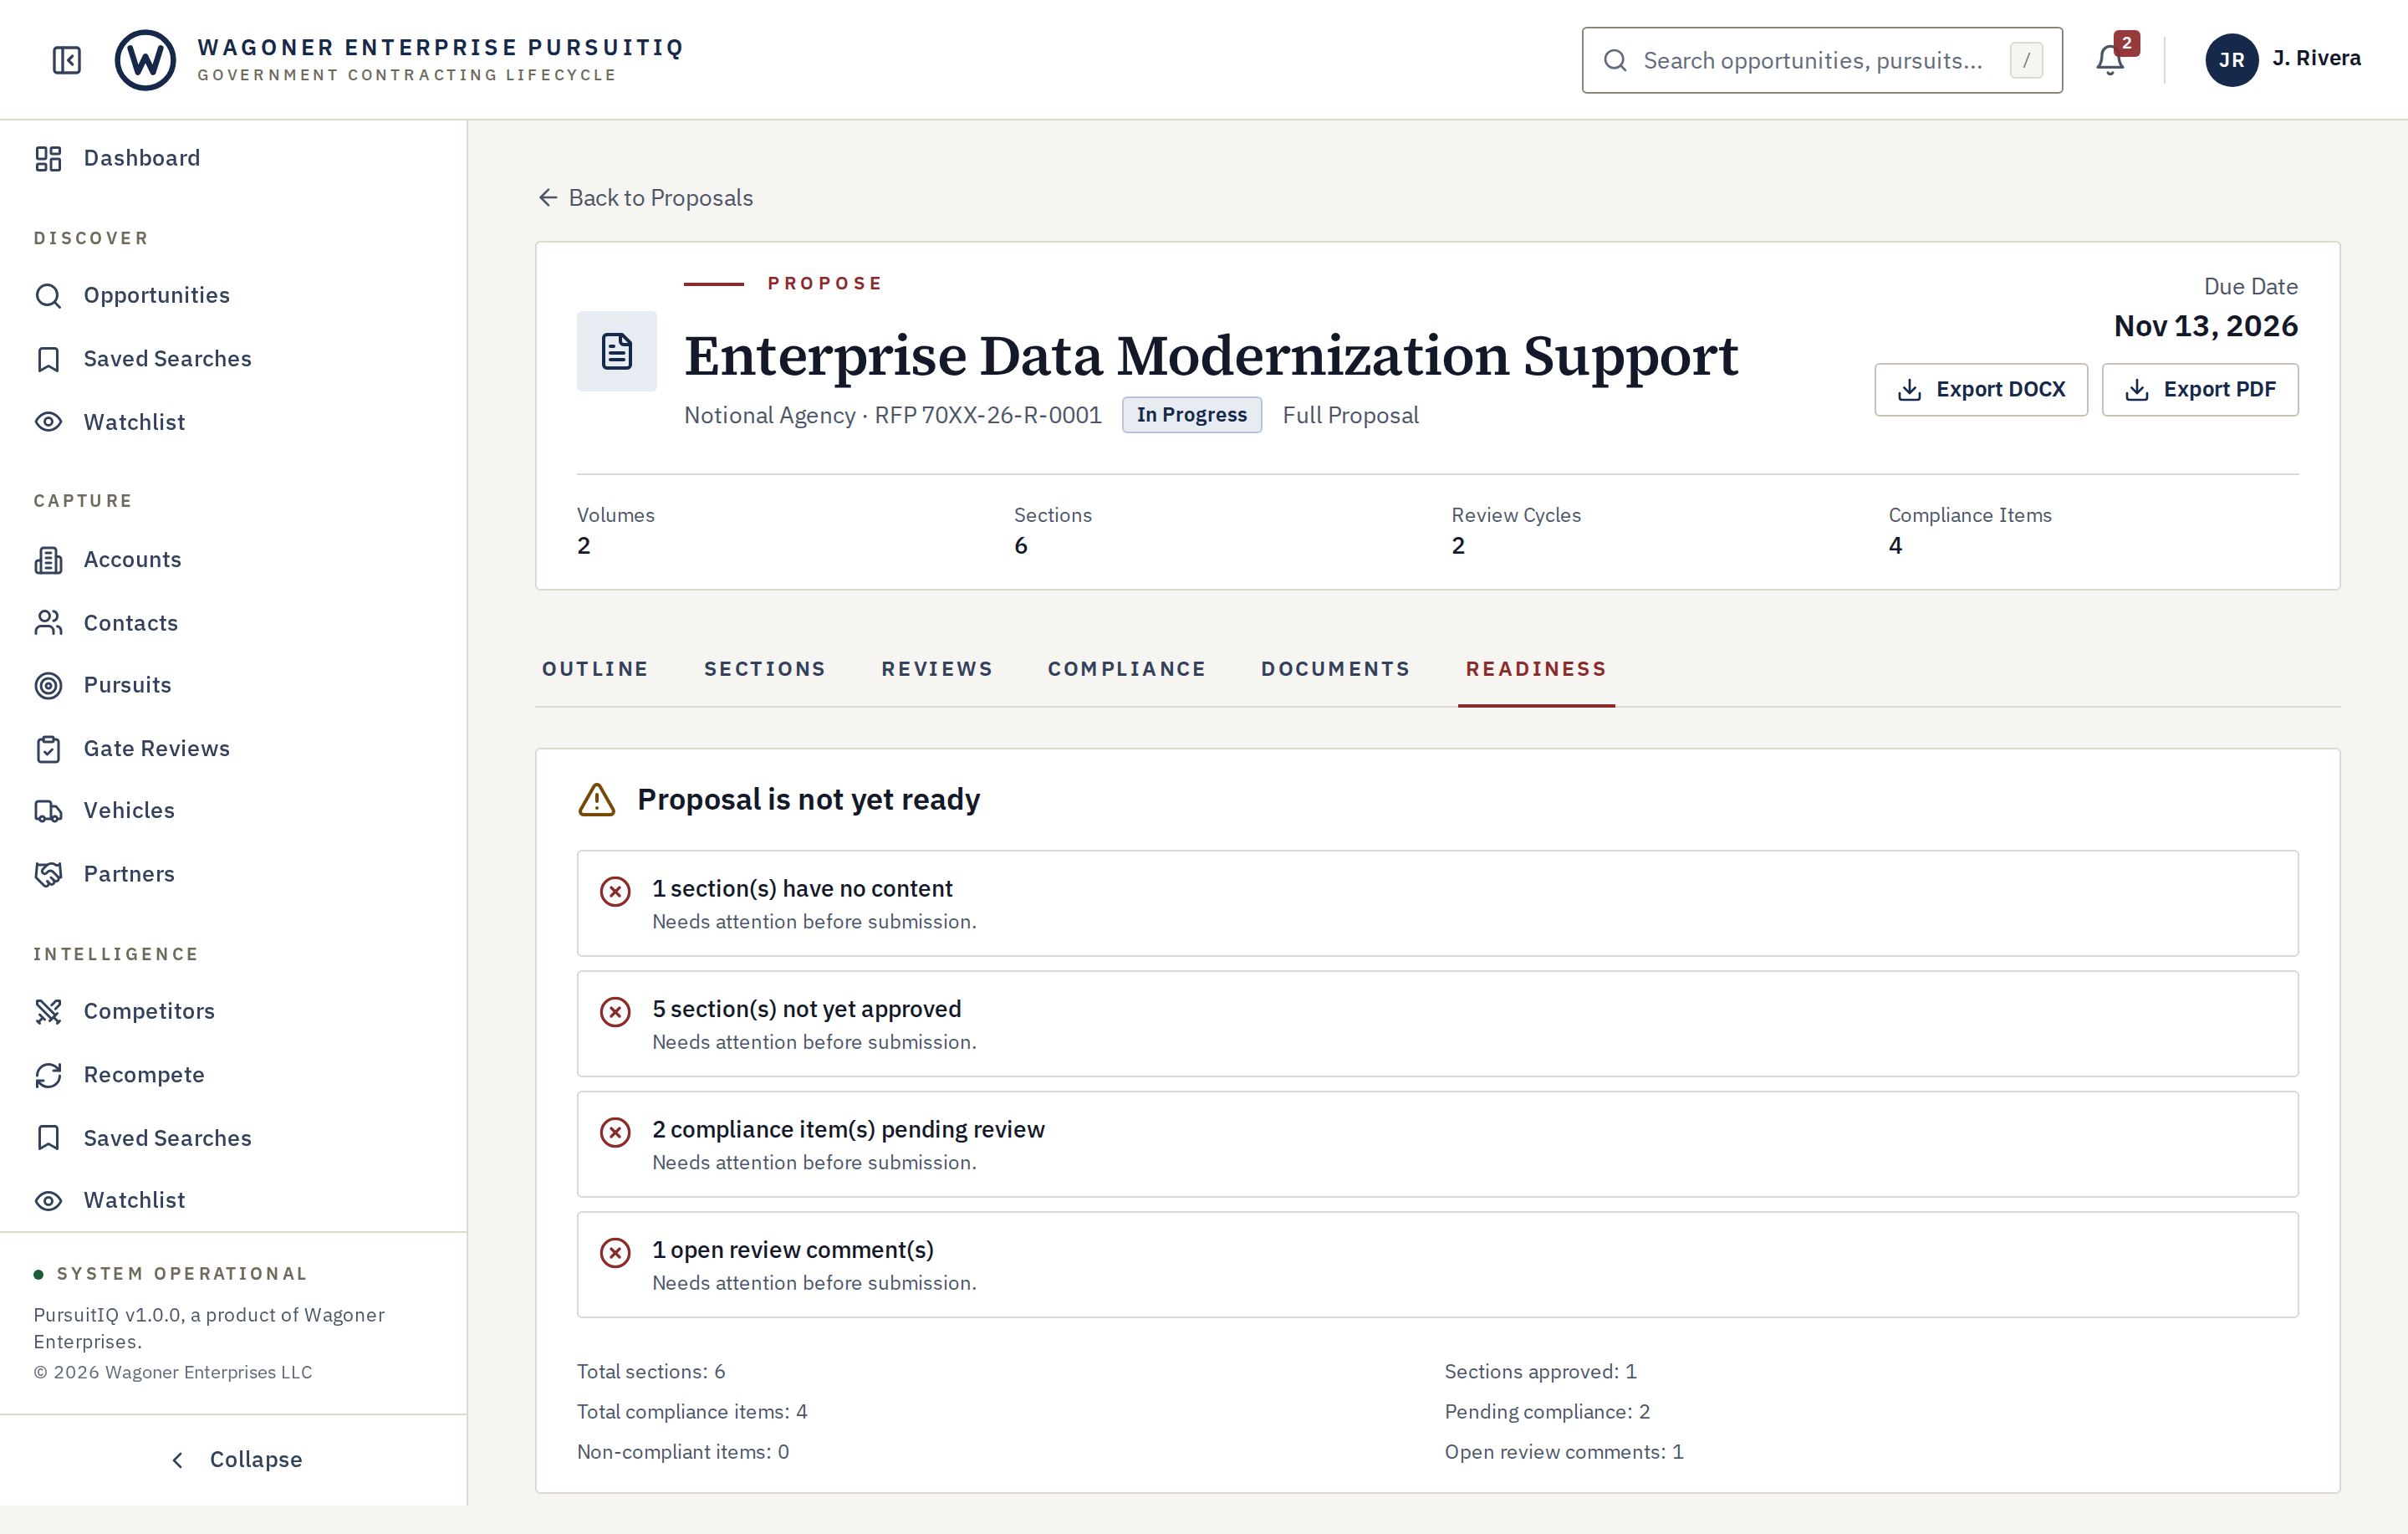Switch to the Outline tab
The height and width of the screenshot is (1534, 2408).
click(x=595, y=668)
